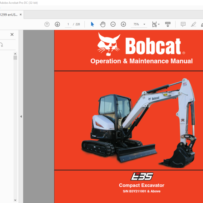Choose the selection arrow tool

point(92,24)
